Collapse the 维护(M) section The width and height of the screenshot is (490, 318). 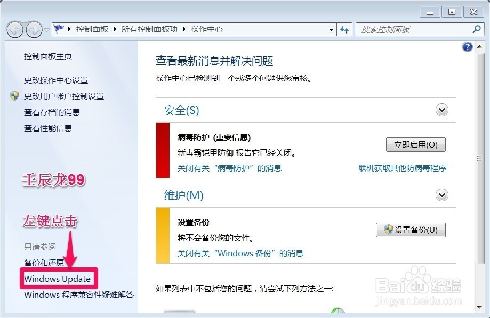coord(441,195)
